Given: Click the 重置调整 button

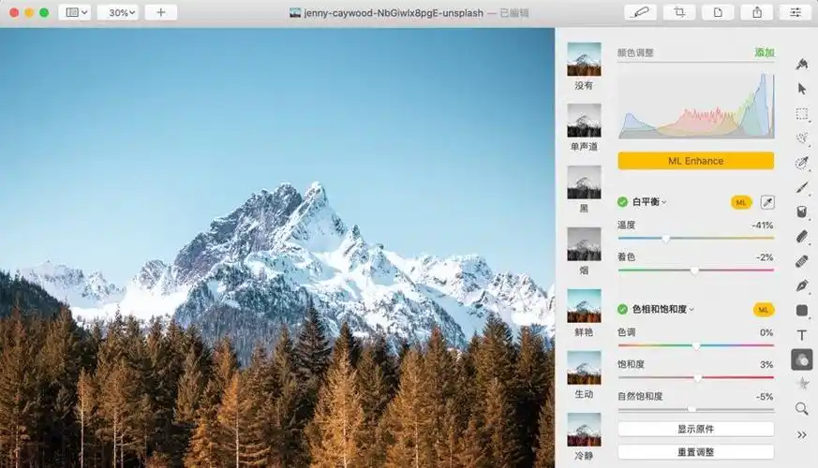Looking at the screenshot, I should [695, 451].
